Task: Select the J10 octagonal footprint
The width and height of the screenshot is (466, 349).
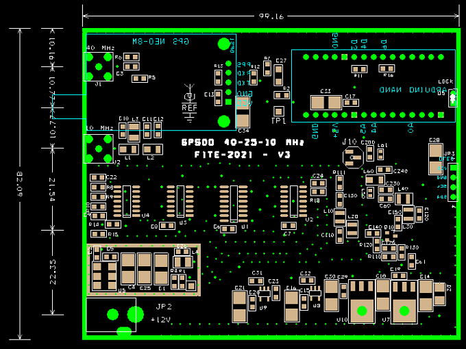Action: 353,157
